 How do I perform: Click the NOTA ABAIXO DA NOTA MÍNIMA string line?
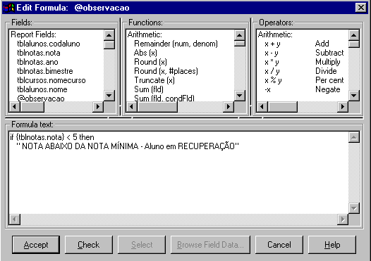[128, 146]
